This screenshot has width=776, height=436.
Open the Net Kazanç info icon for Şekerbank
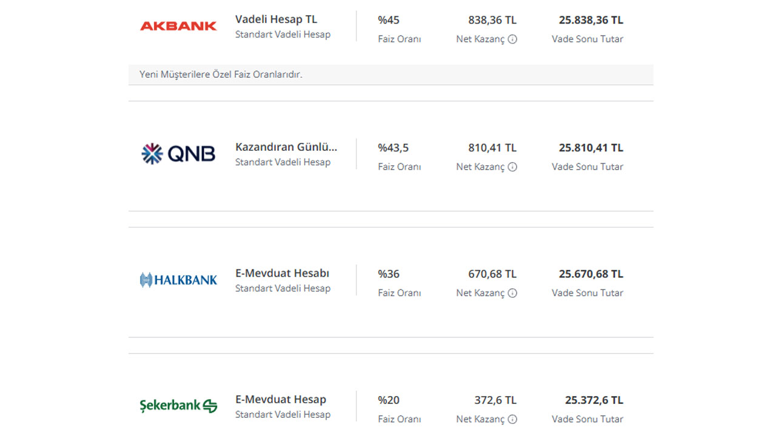[x=512, y=419]
